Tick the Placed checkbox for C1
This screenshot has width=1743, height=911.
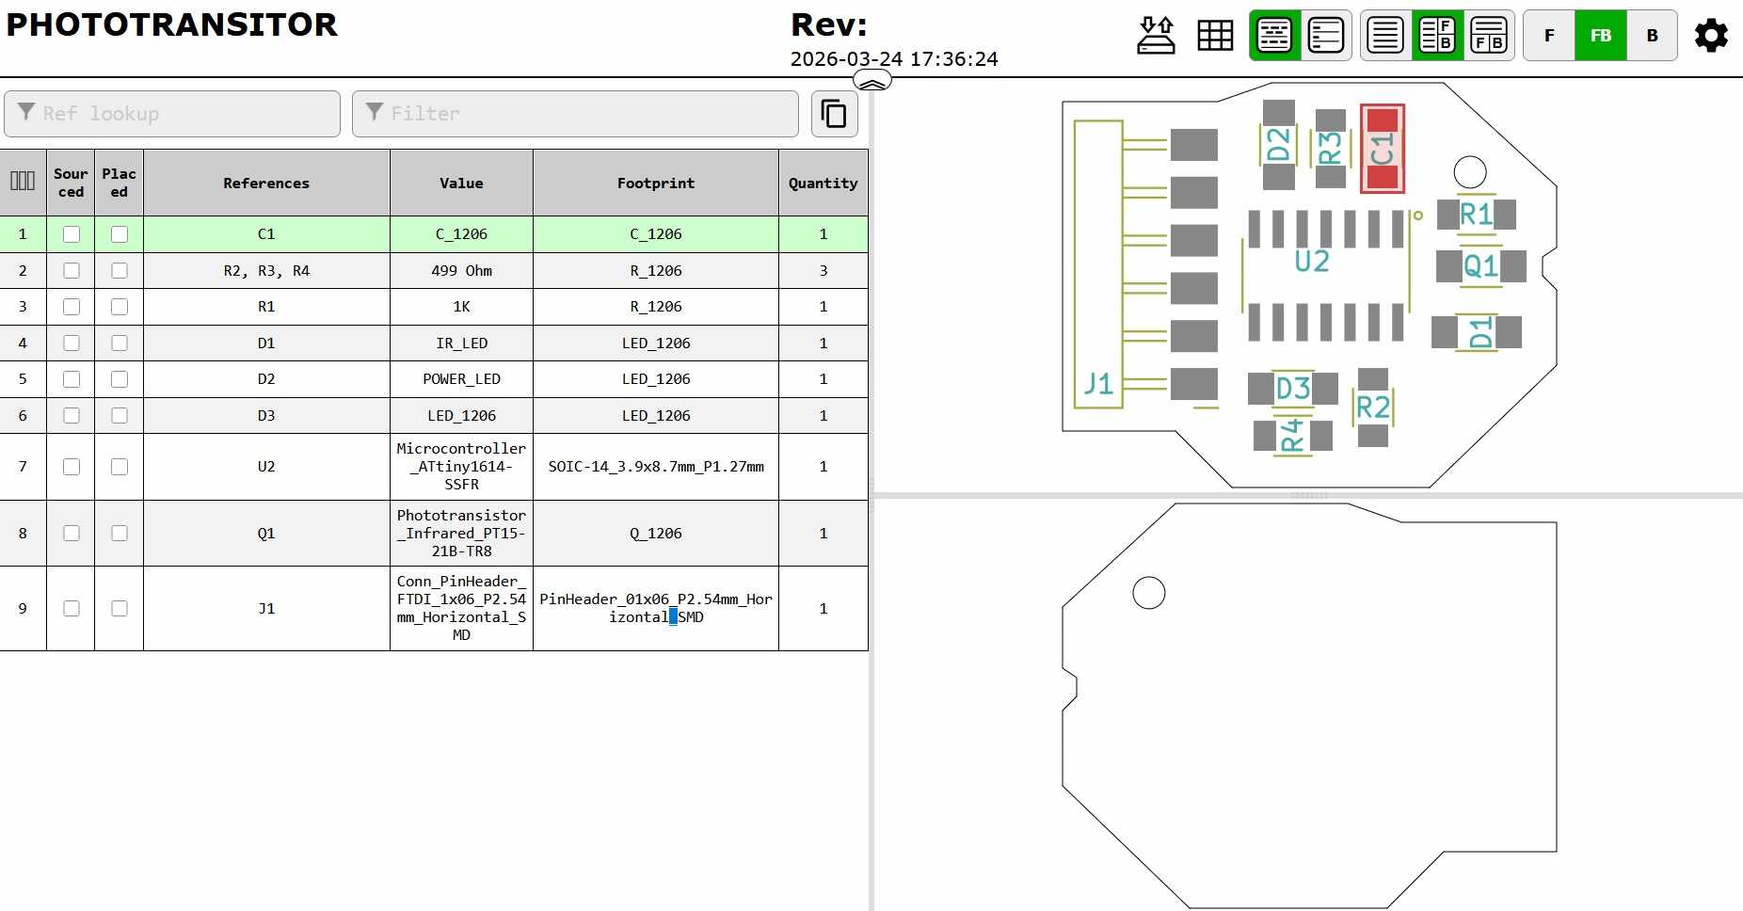(120, 234)
